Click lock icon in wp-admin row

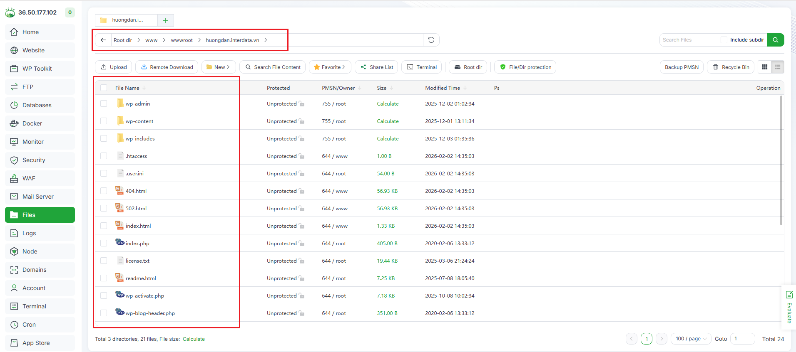(x=301, y=104)
